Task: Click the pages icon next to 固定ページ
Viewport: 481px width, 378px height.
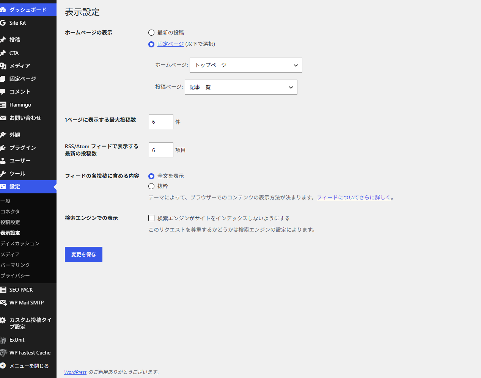Action: tap(3, 79)
